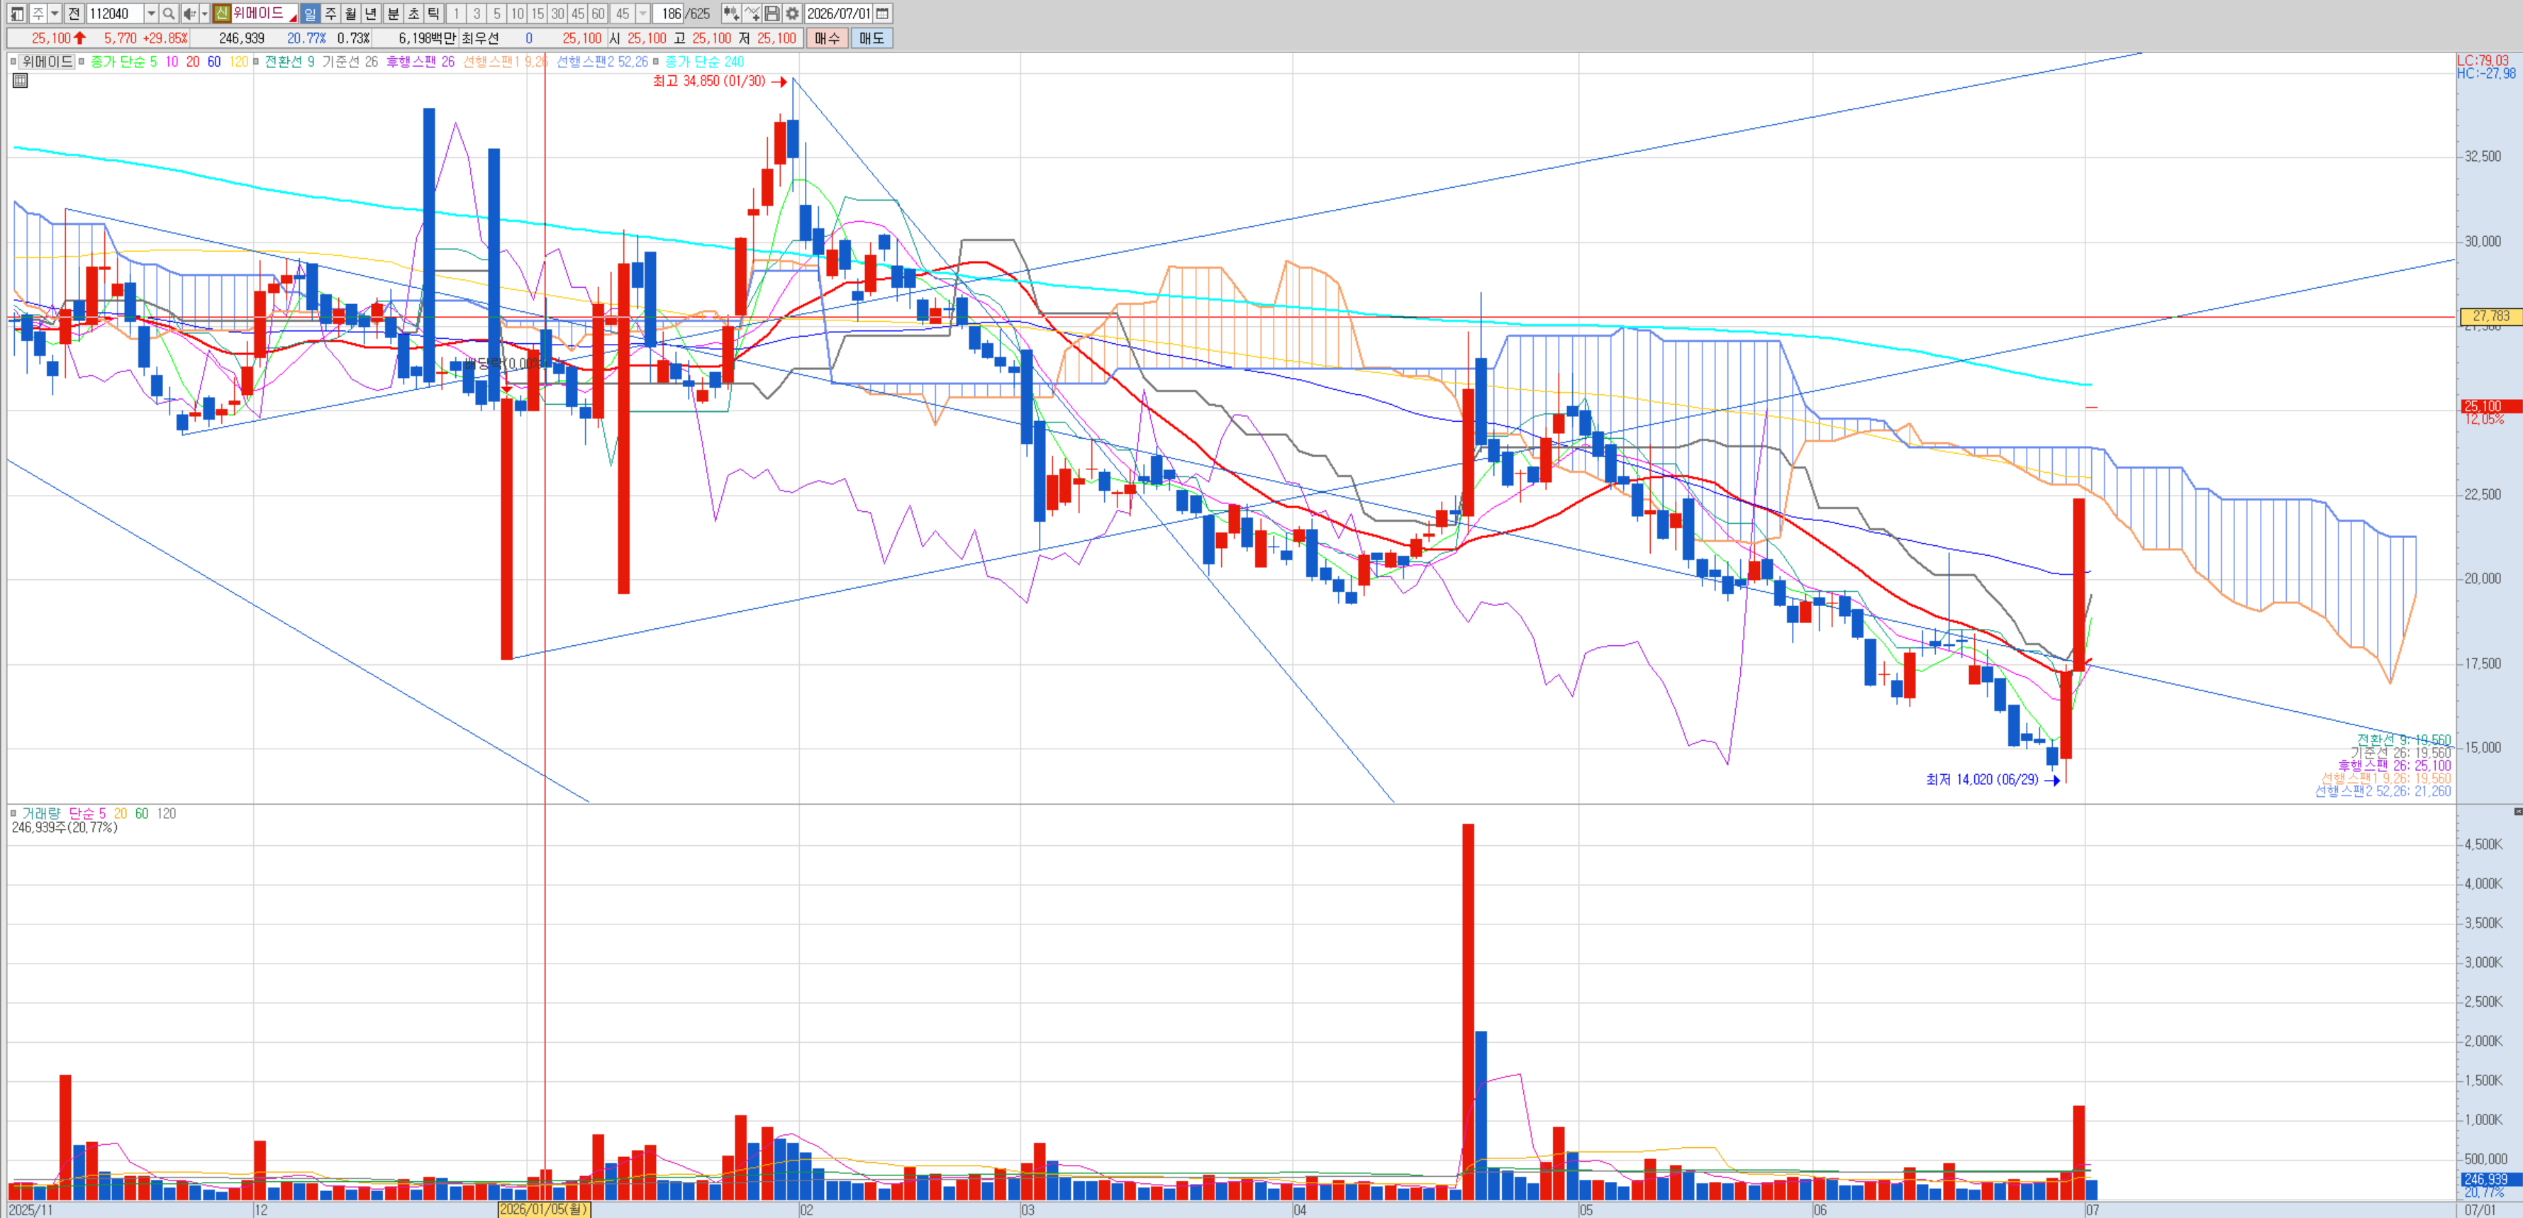Image resolution: width=2523 pixels, height=1218 pixels.
Task: Click the stock code field showing 112040
Action: (115, 13)
